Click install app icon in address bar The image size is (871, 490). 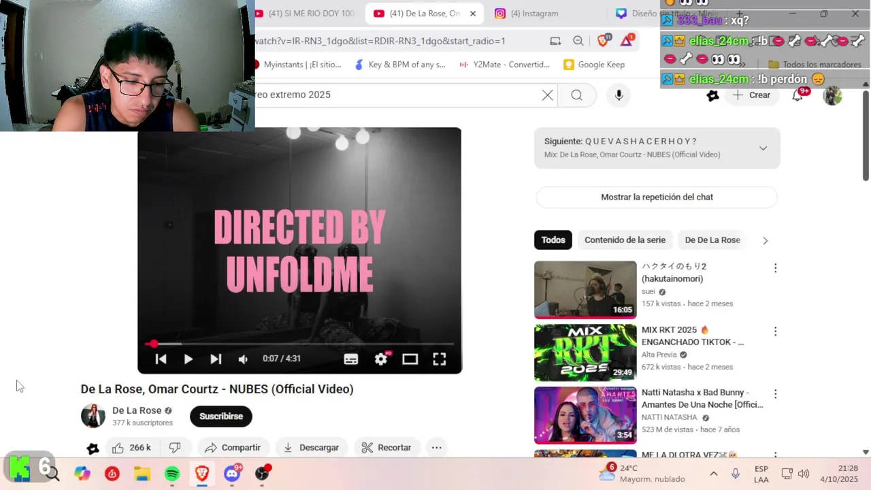click(x=555, y=41)
